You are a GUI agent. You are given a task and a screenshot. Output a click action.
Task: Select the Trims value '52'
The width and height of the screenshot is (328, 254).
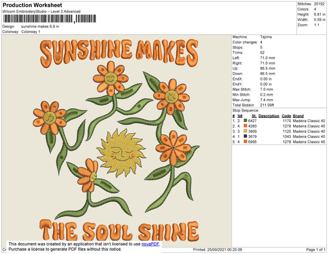click(x=262, y=53)
